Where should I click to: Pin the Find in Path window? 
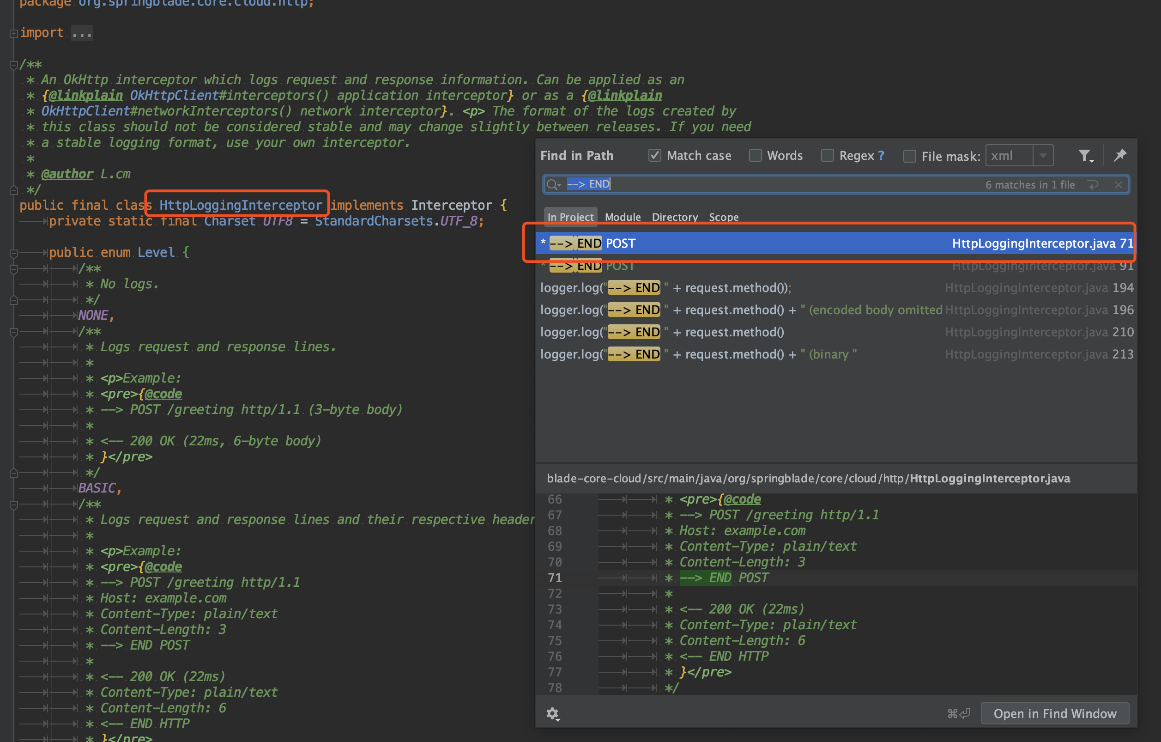[1119, 155]
